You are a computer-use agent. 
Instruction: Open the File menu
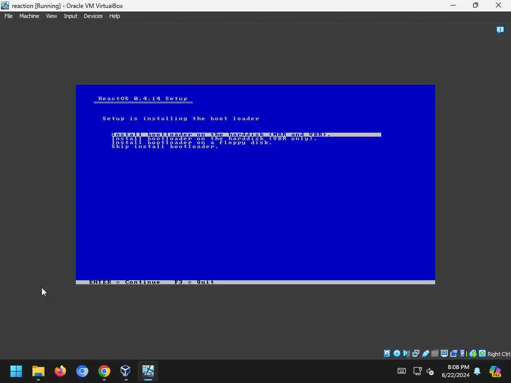point(8,16)
